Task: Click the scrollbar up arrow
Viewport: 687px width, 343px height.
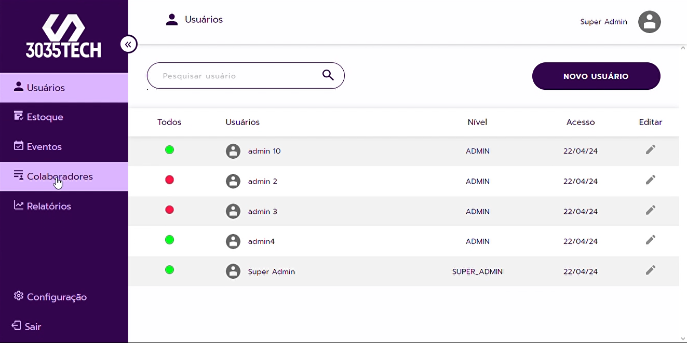Action: tap(683, 48)
